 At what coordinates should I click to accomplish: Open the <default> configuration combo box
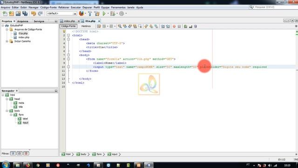(61, 14)
